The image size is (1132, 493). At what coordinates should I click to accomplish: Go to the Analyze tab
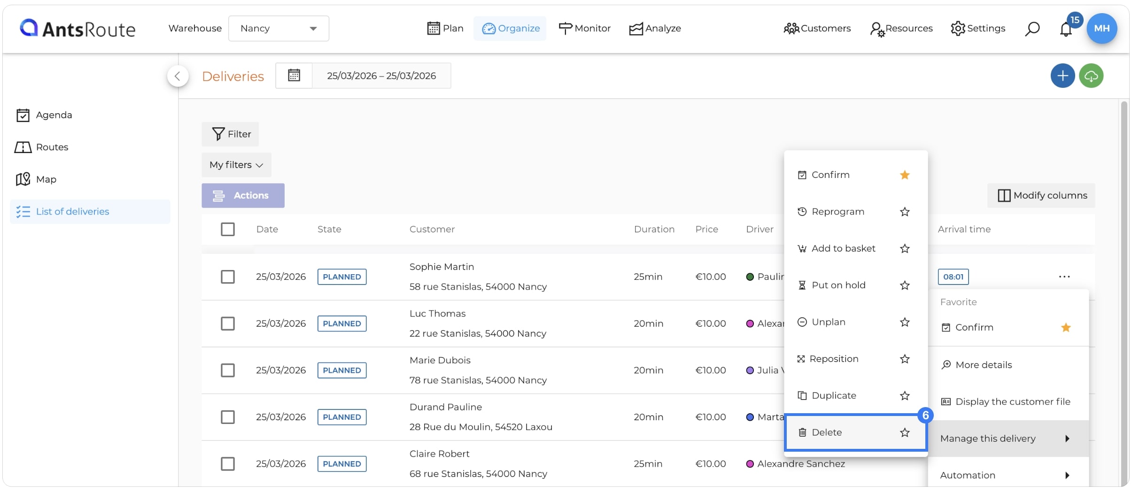(x=655, y=28)
